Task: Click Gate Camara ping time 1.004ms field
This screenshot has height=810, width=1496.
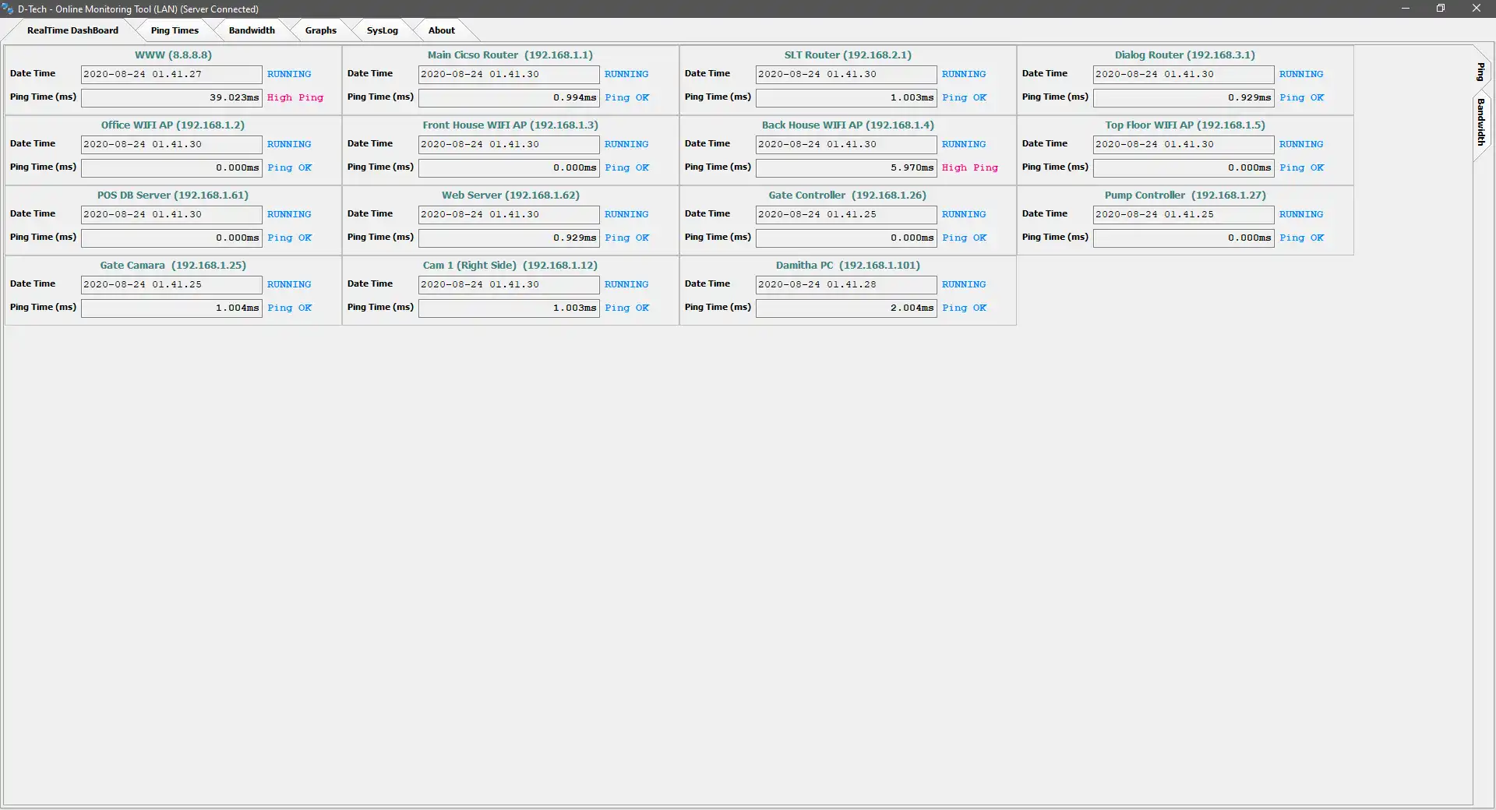Action: click(171, 308)
